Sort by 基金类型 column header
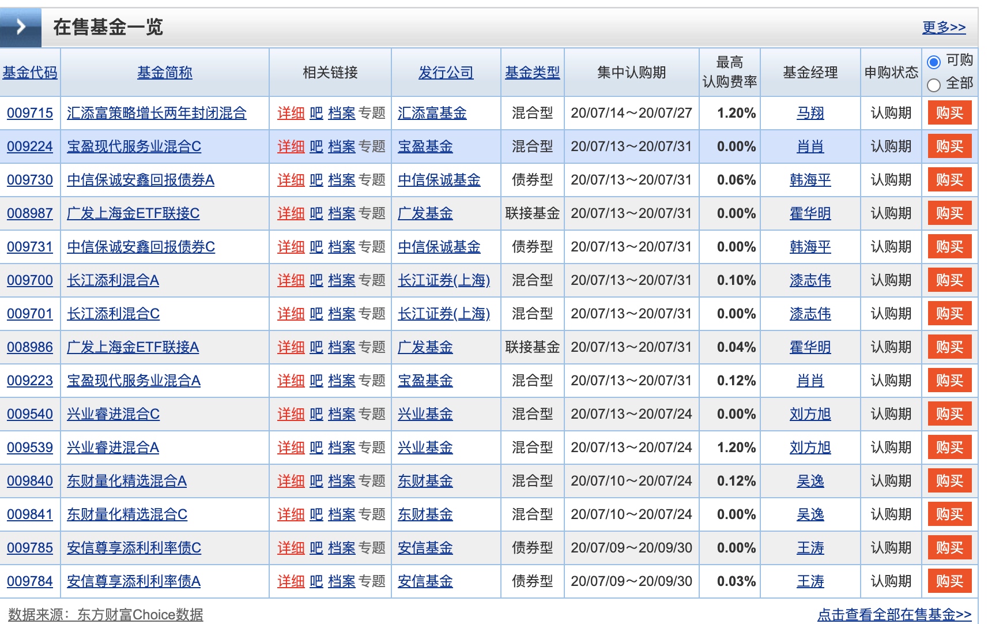This screenshot has width=988, height=624. click(x=532, y=73)
